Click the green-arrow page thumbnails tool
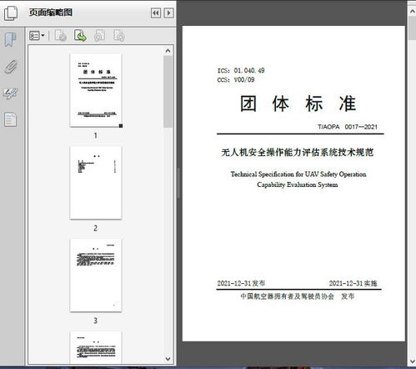Viewport: 416px width, 369px height. (x=80, y=36)
